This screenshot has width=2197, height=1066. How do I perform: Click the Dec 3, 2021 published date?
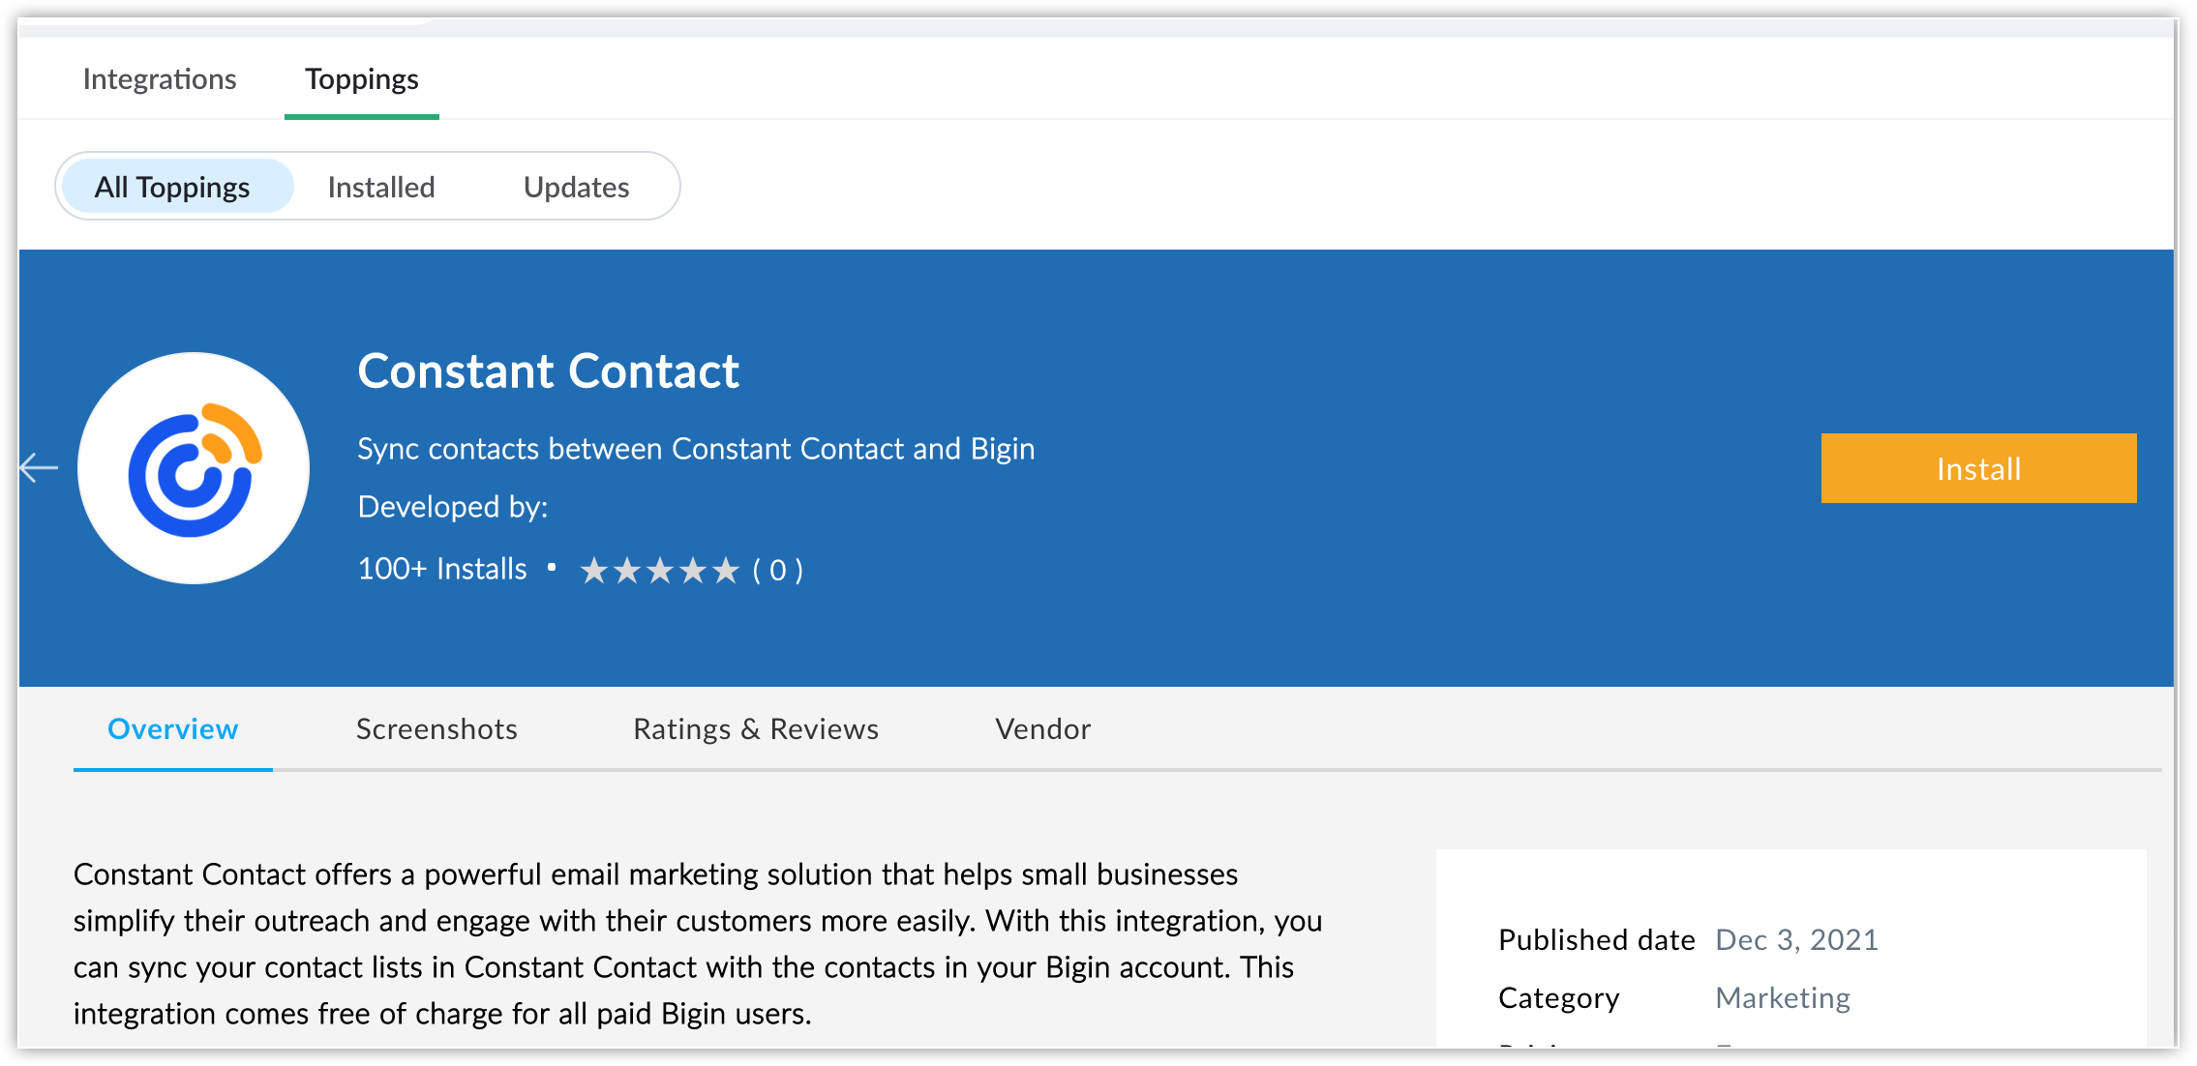click(1796, 940)
